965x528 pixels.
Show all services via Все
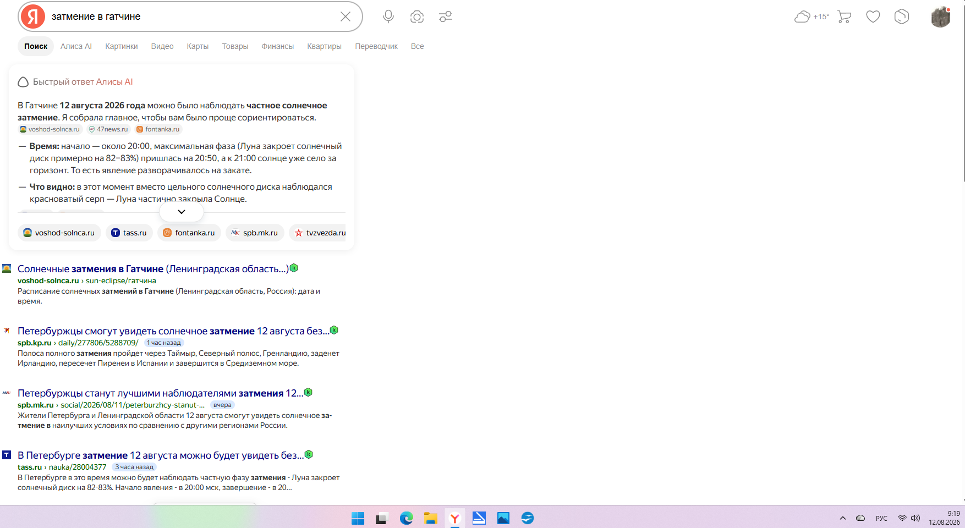click(417, 46)
